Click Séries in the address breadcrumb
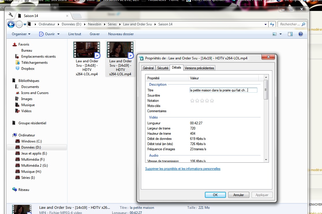Screen dimensions: 322x214 112,24
